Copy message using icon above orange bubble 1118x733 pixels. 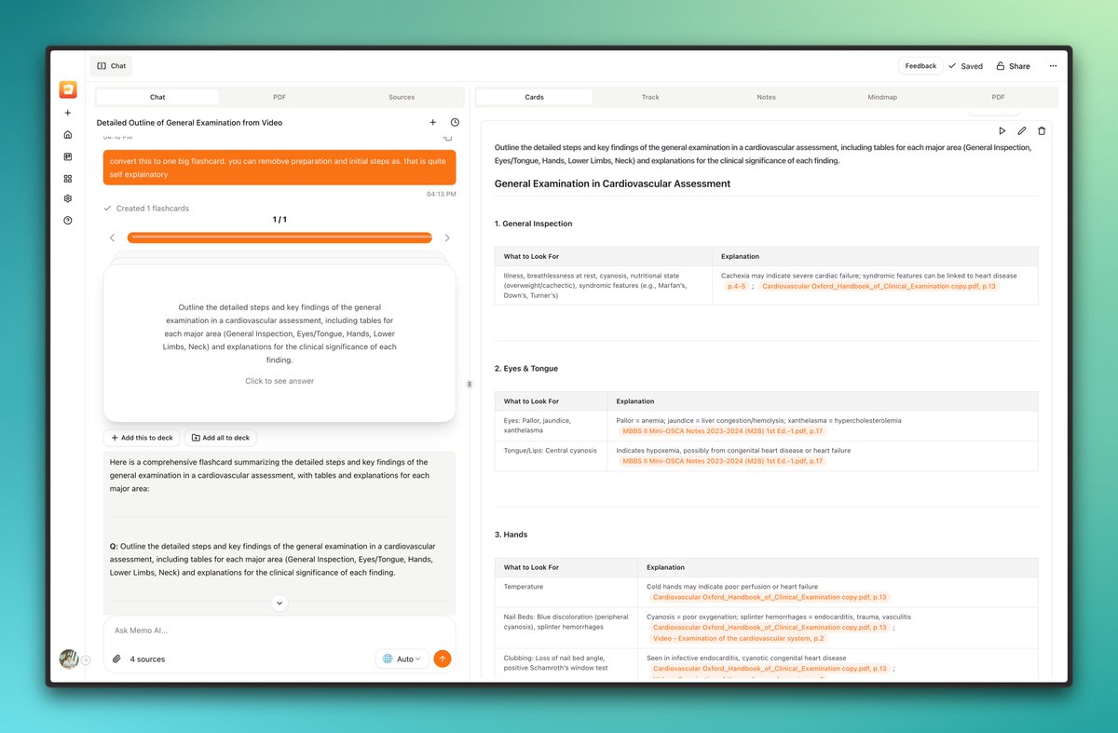(447, 138)
